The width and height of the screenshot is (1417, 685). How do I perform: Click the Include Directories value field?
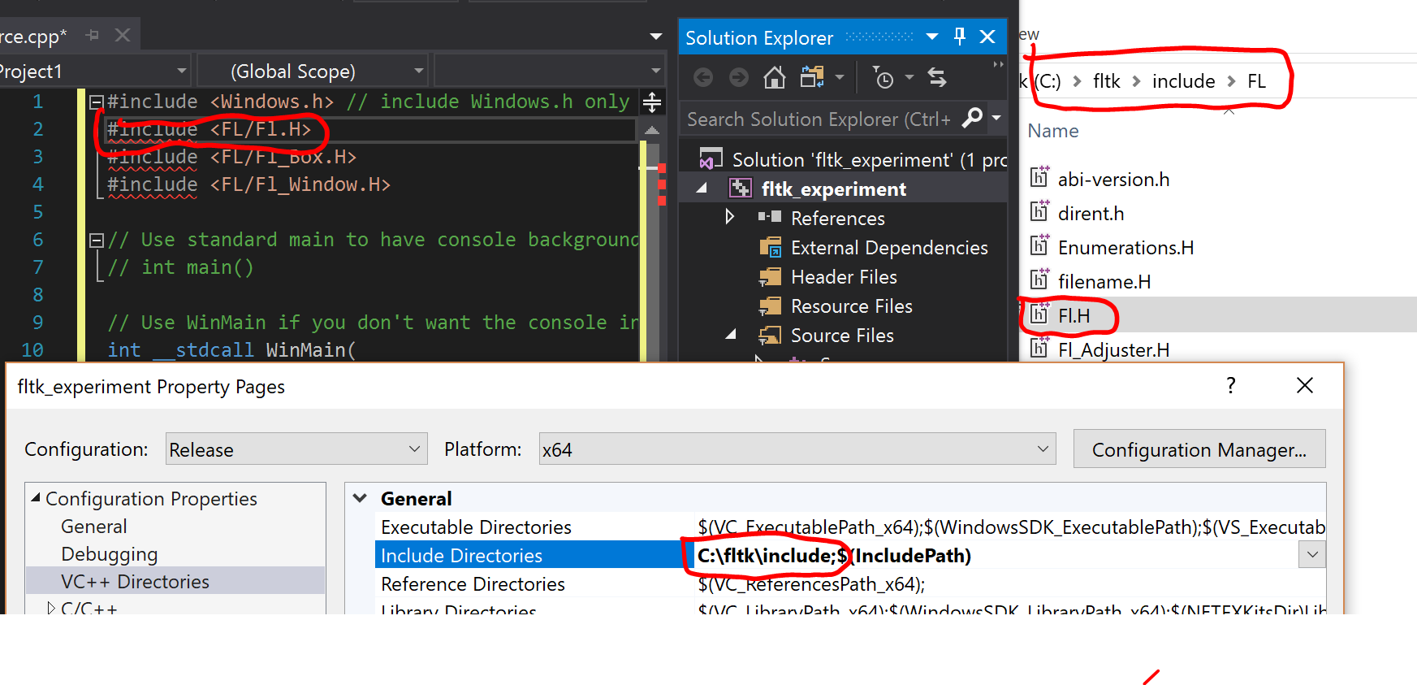click(996, 555)
